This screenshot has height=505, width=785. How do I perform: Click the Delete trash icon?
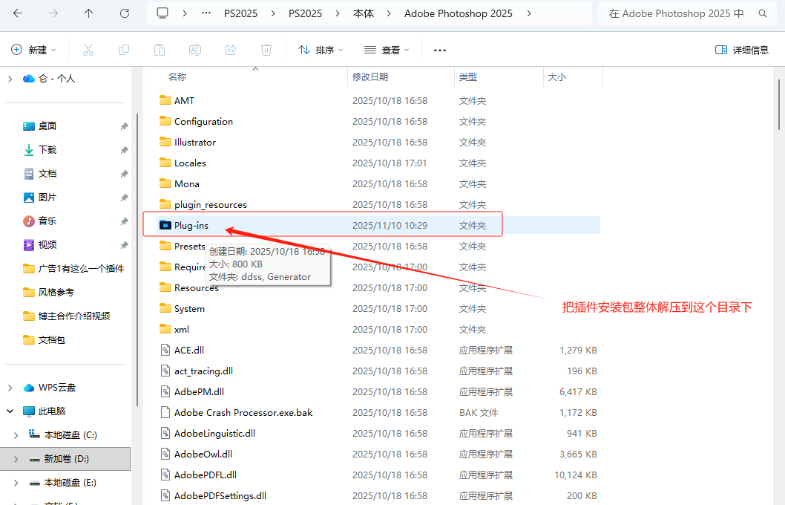[x=266, y=50]
